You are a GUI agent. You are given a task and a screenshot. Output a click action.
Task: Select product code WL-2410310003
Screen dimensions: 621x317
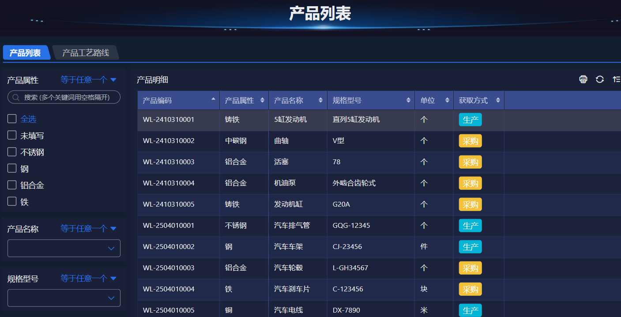169,162
